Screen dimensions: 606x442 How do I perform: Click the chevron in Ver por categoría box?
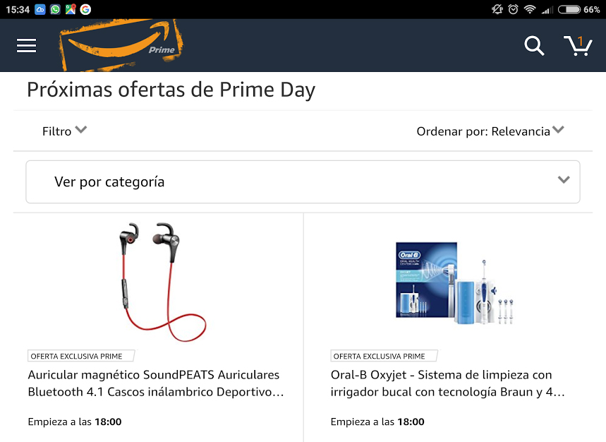pos(564,180)
